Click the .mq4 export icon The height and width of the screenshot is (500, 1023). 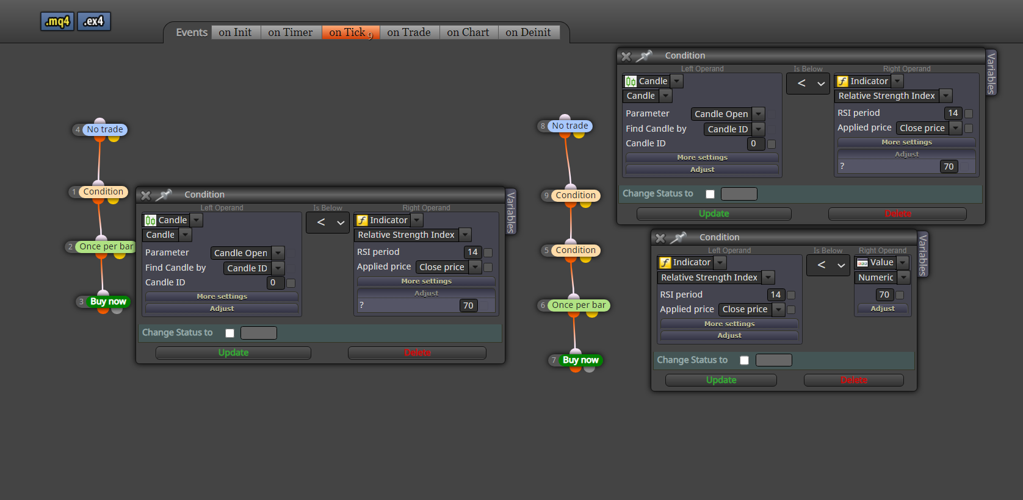click(x=57, y=21)
